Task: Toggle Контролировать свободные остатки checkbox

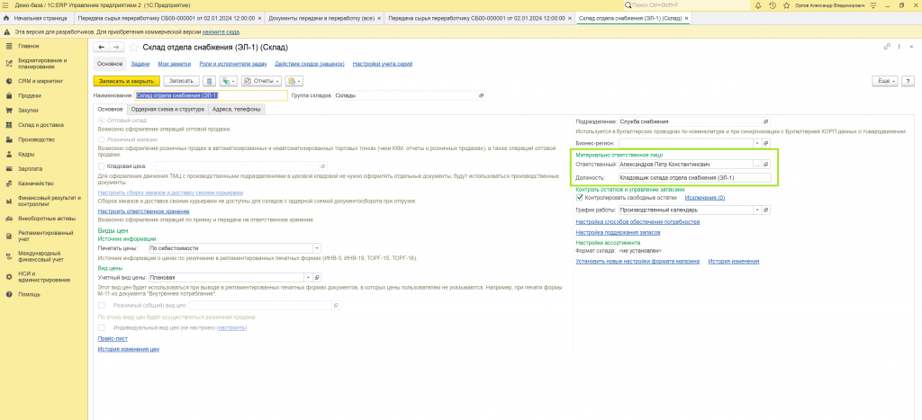Action: 579,198
